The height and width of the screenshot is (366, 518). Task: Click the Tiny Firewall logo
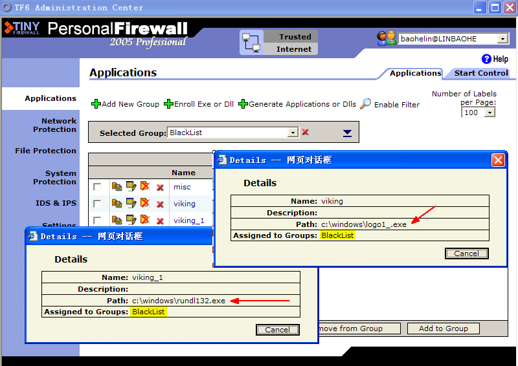[x=22, y=28]
